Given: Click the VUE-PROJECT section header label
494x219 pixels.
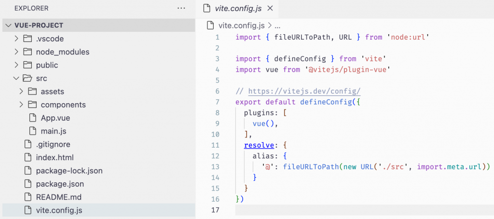Looking at the screenshot, I should click(39, 26).
